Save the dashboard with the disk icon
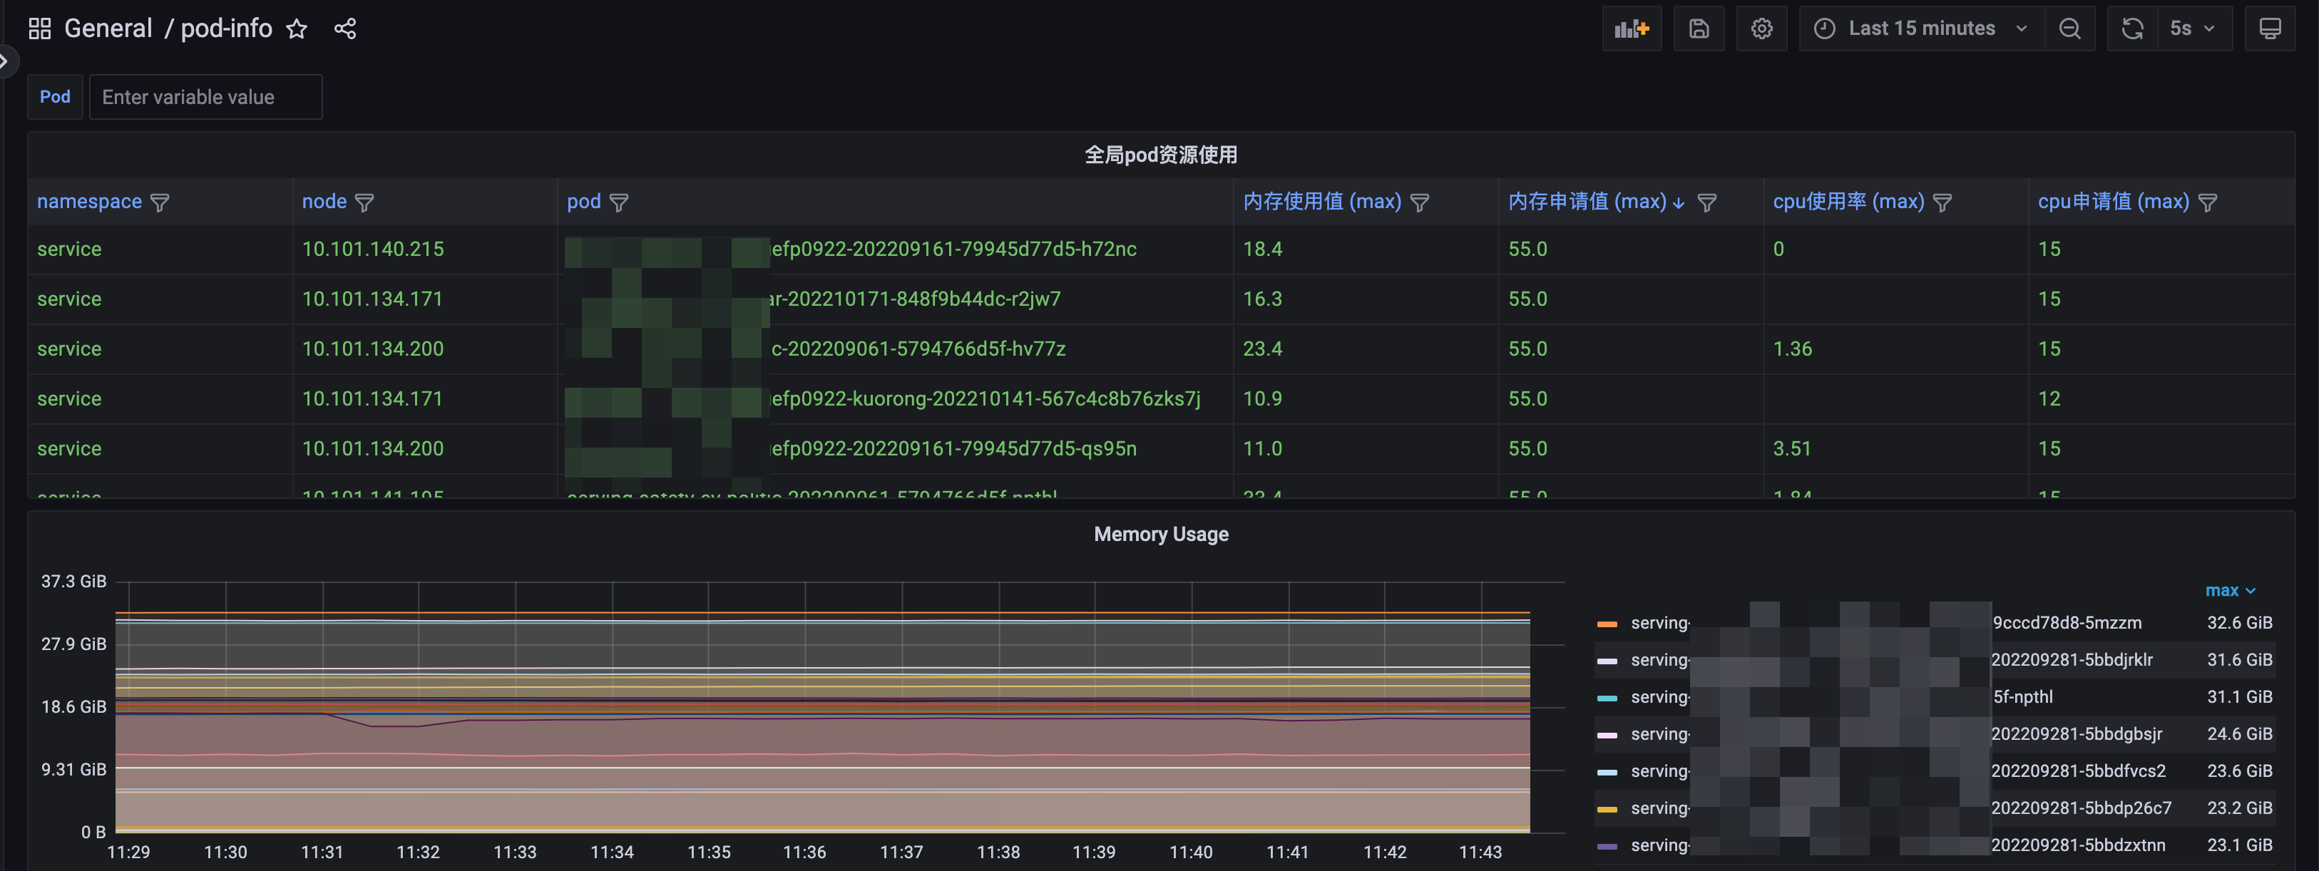This screenshot has width=2319, height=871. 1698,29
